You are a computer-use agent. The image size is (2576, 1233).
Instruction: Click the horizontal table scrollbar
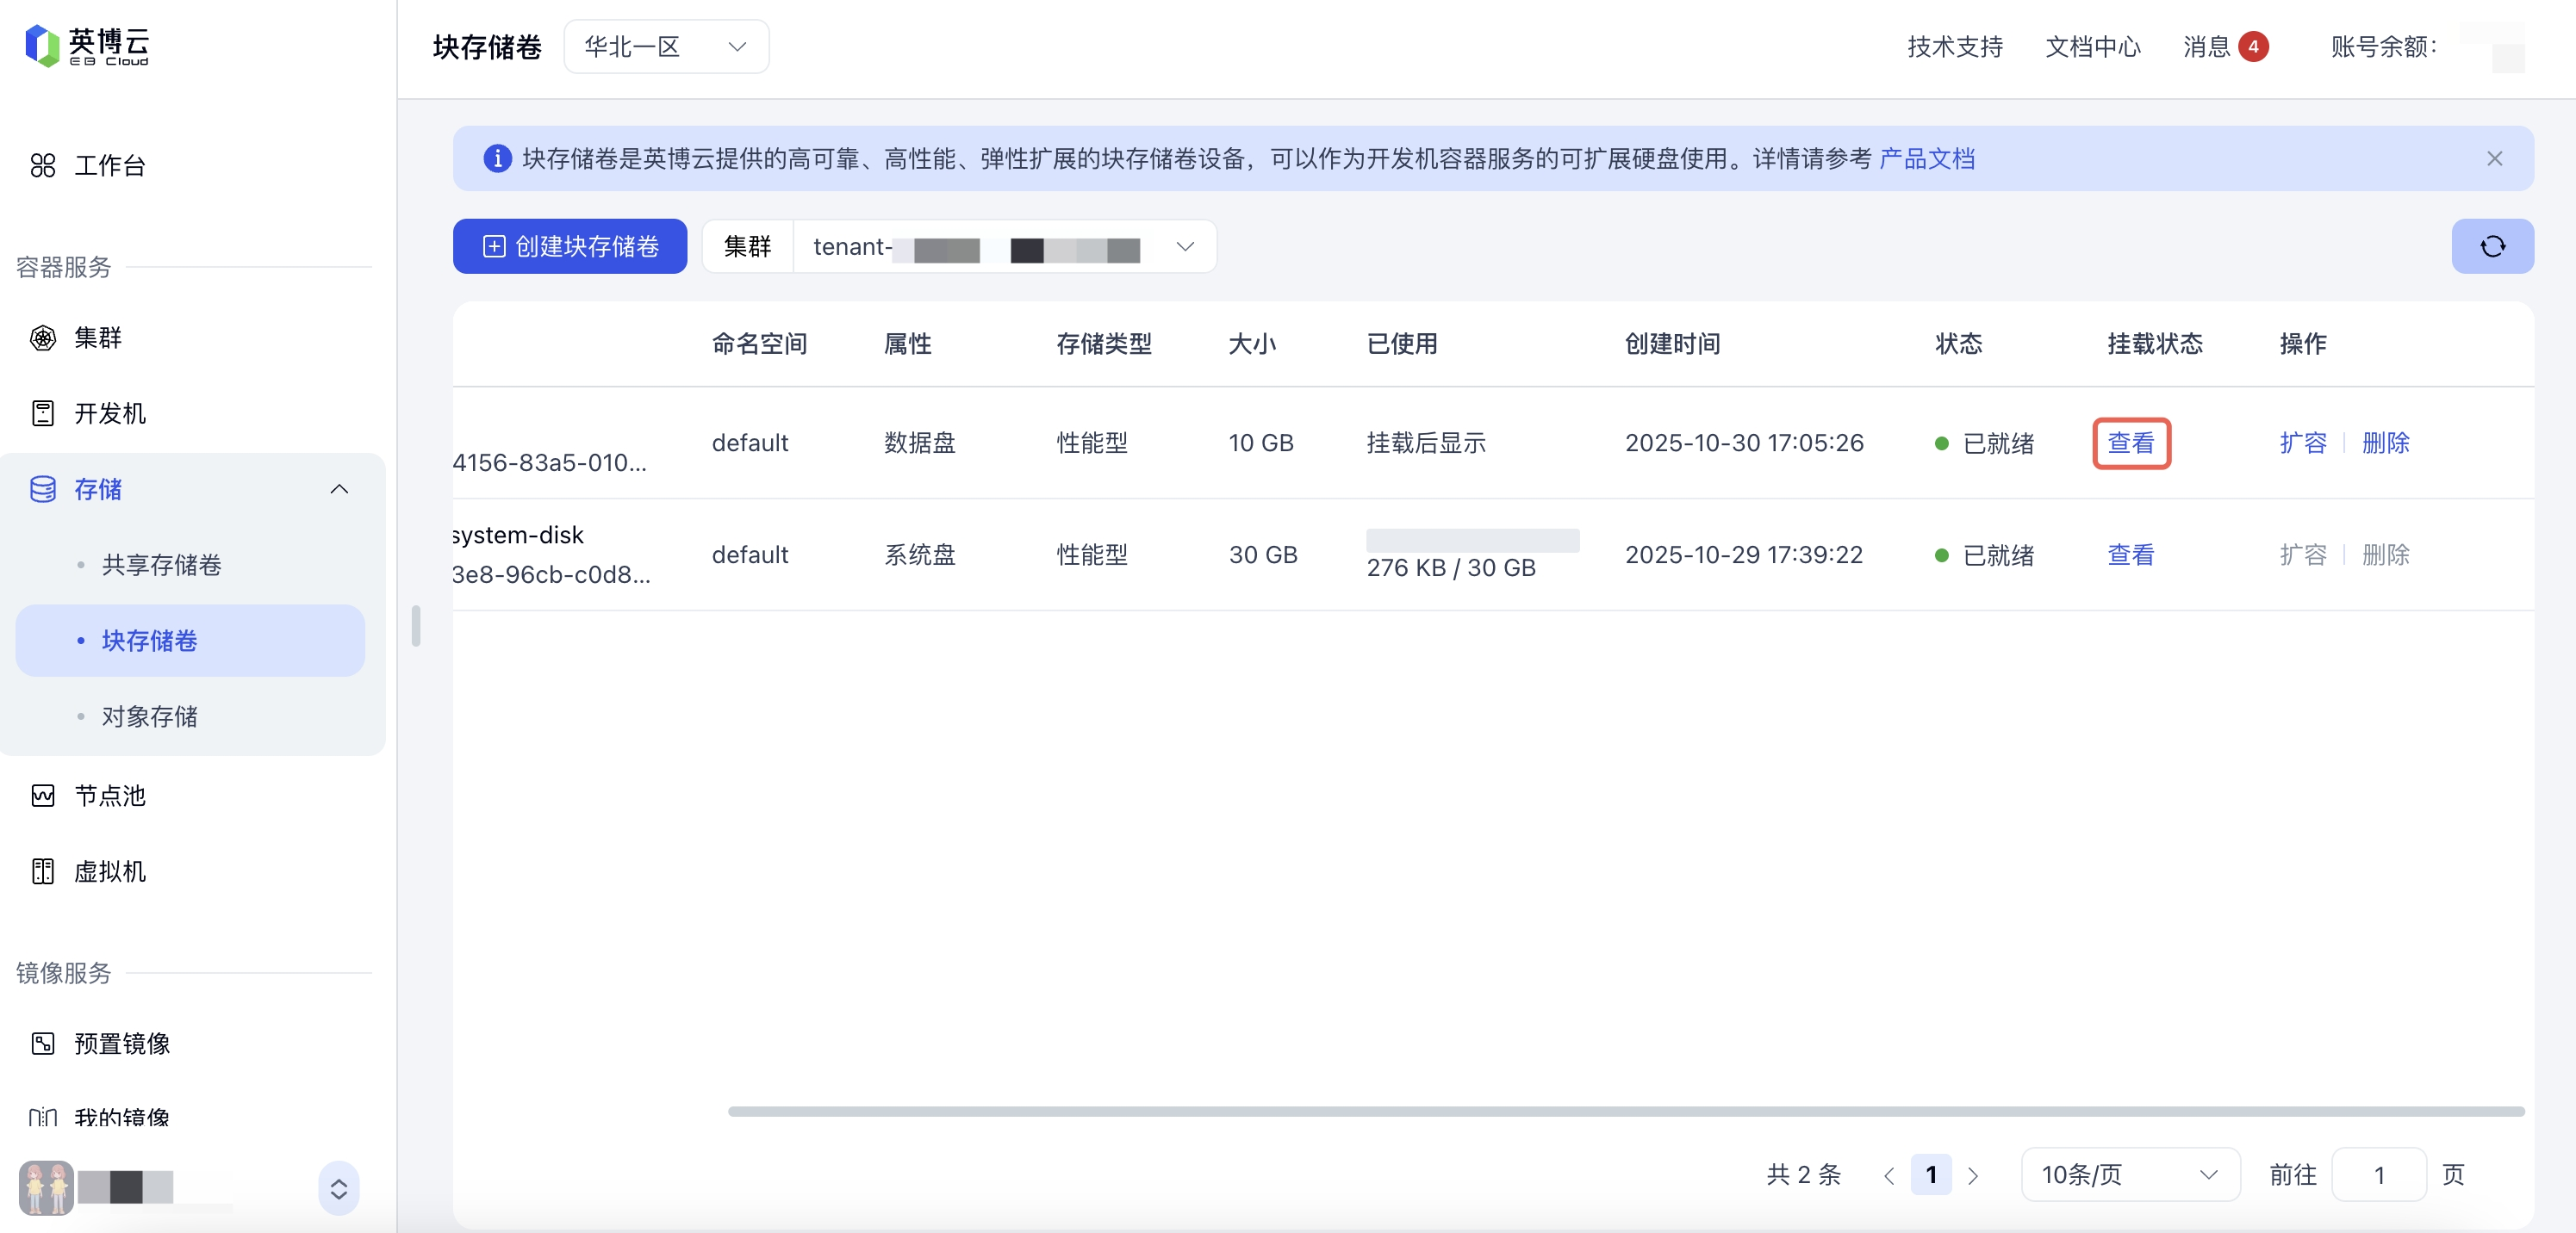(x=1625, y=1111)
